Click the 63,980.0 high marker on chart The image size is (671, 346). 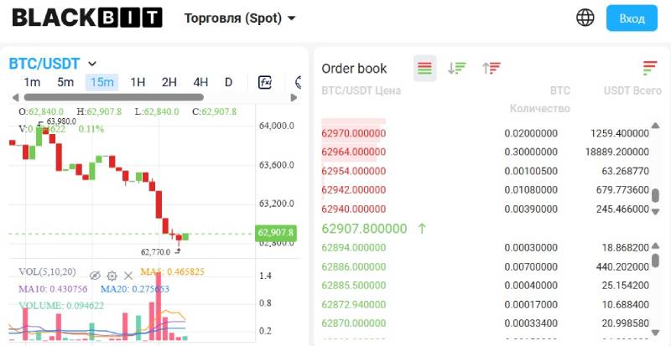point(61,121)
